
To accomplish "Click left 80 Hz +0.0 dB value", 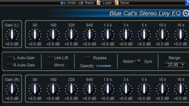I will pos(35,44).
